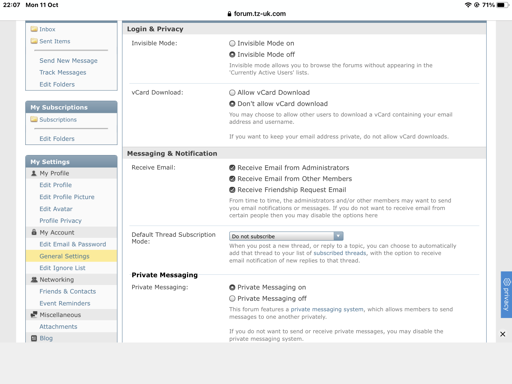This screenshot has height=384, width=512.
Task: Follow the private messaging system link
Action: (x=327, y=309)
